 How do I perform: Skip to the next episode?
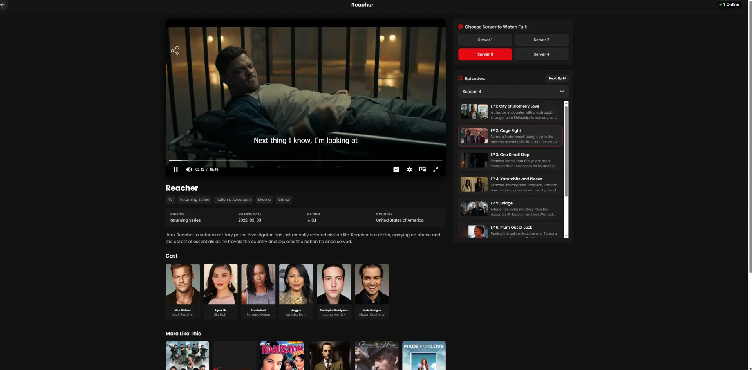557,78
